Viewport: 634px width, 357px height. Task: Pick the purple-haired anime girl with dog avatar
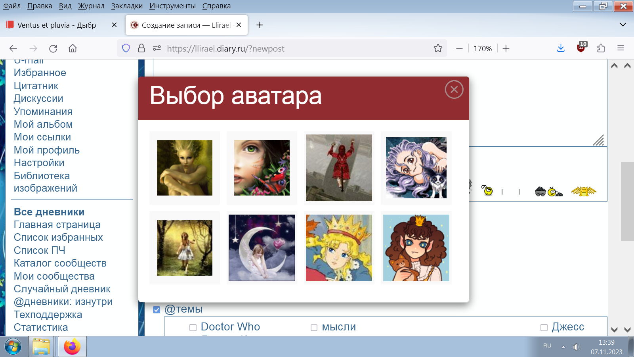point(416,168)
